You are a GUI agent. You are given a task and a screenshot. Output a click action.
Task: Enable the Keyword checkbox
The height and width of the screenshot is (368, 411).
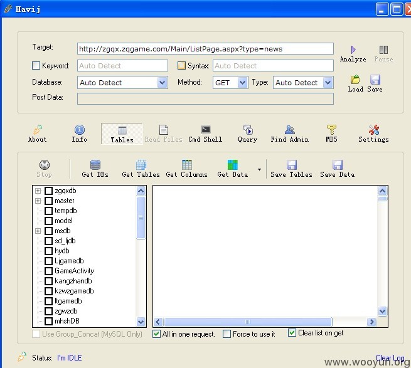click(36, 65)
